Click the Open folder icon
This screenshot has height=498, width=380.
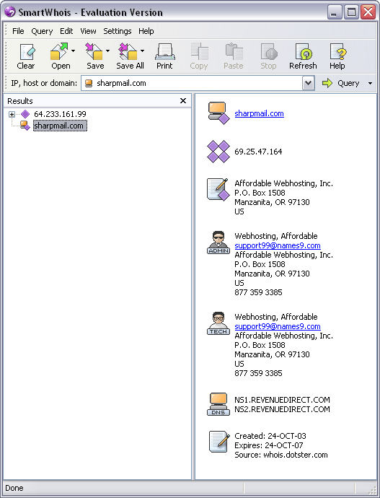59,52
